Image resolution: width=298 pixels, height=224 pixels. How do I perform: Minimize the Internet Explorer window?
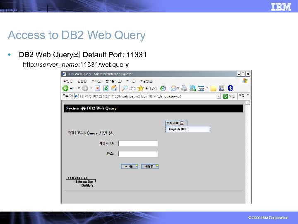239,74
